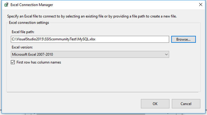Image resolution: width=207 pixels, height=115 pixels.
Task: Click the 'First row has column names' label
Action: coord(39,62)
